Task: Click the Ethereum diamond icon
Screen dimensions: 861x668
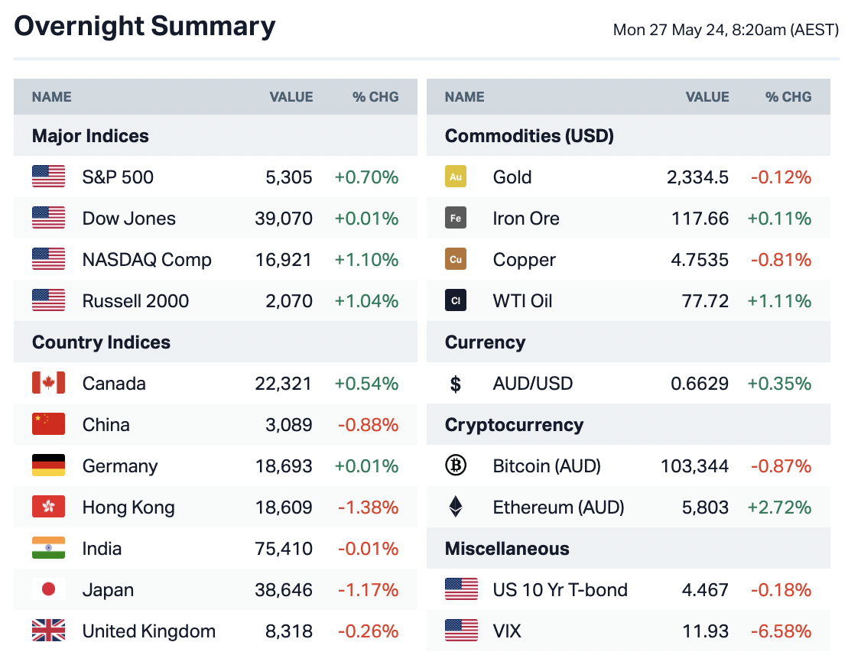Action: click(456, 507)
